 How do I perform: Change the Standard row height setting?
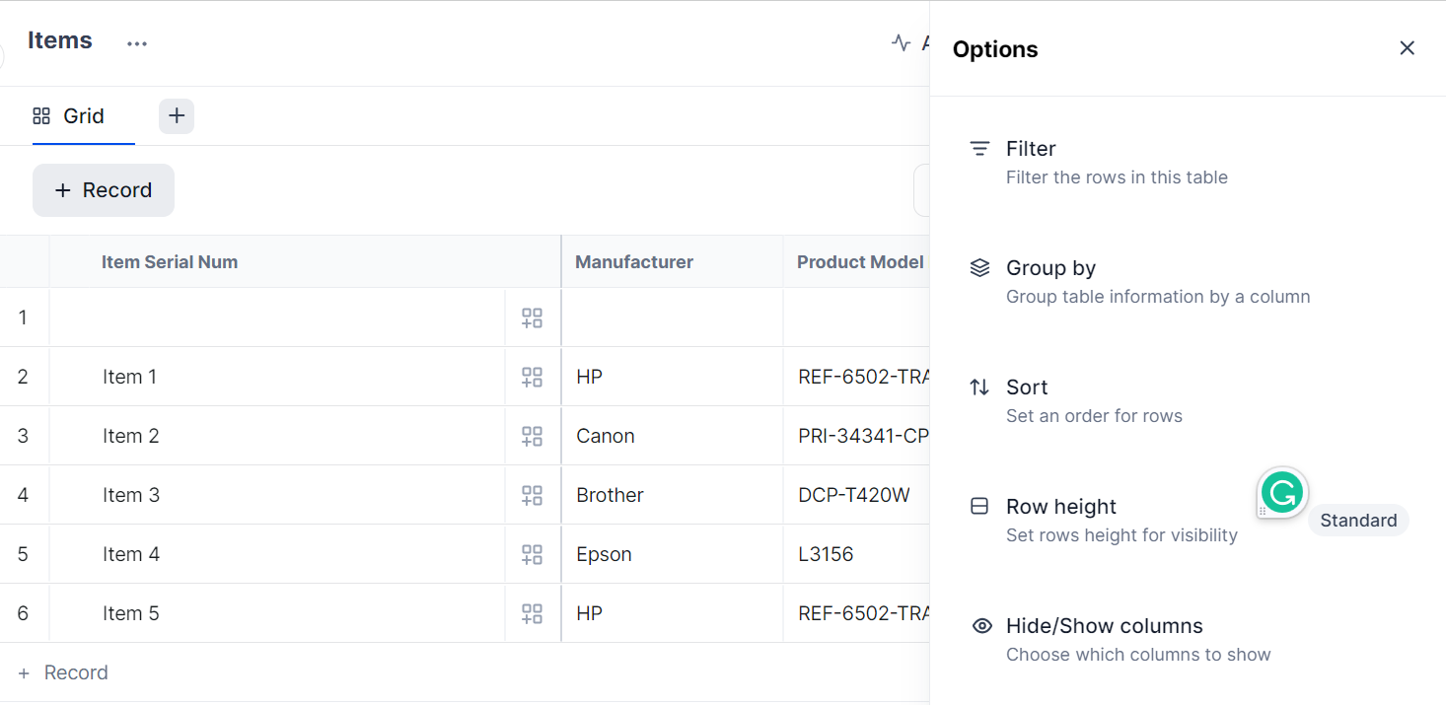(x=1357, y=521)
